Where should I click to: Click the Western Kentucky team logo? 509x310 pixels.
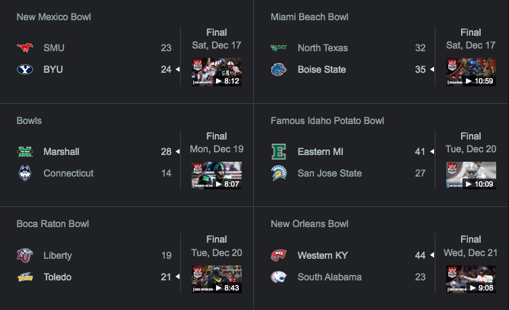[279, 255]
